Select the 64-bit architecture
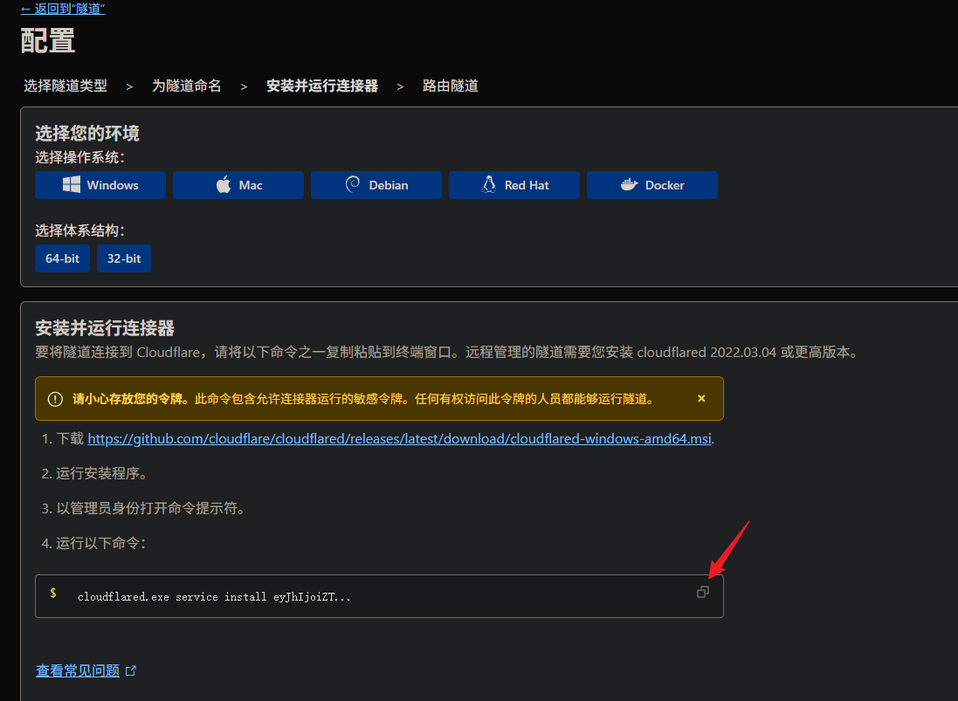Image resolution: width=958 pixels, height=701 pixels. tap(63, 258)
